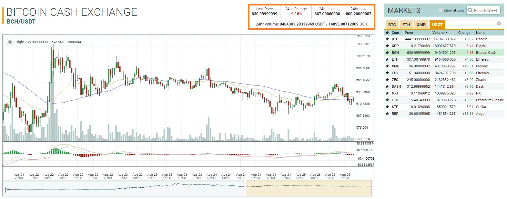Switch to the ETH markets tab
Screen dimensions: 507x199
click(406, 25)
